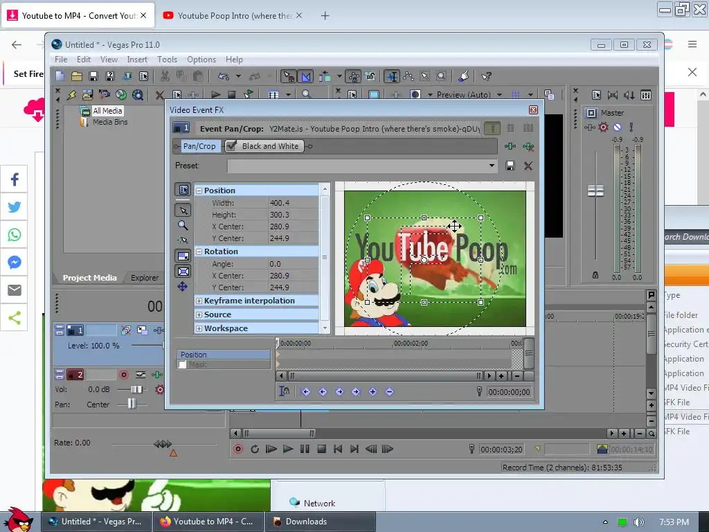Click the Pause button in transport bar
Viewport: 709px width, 532px height.
click(x=305, y=449)
